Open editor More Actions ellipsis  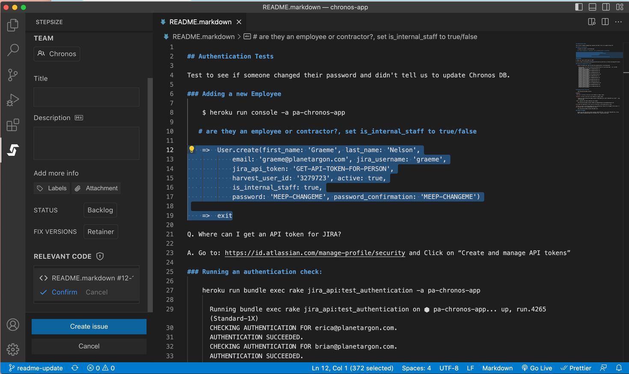[x=618, y=22]
